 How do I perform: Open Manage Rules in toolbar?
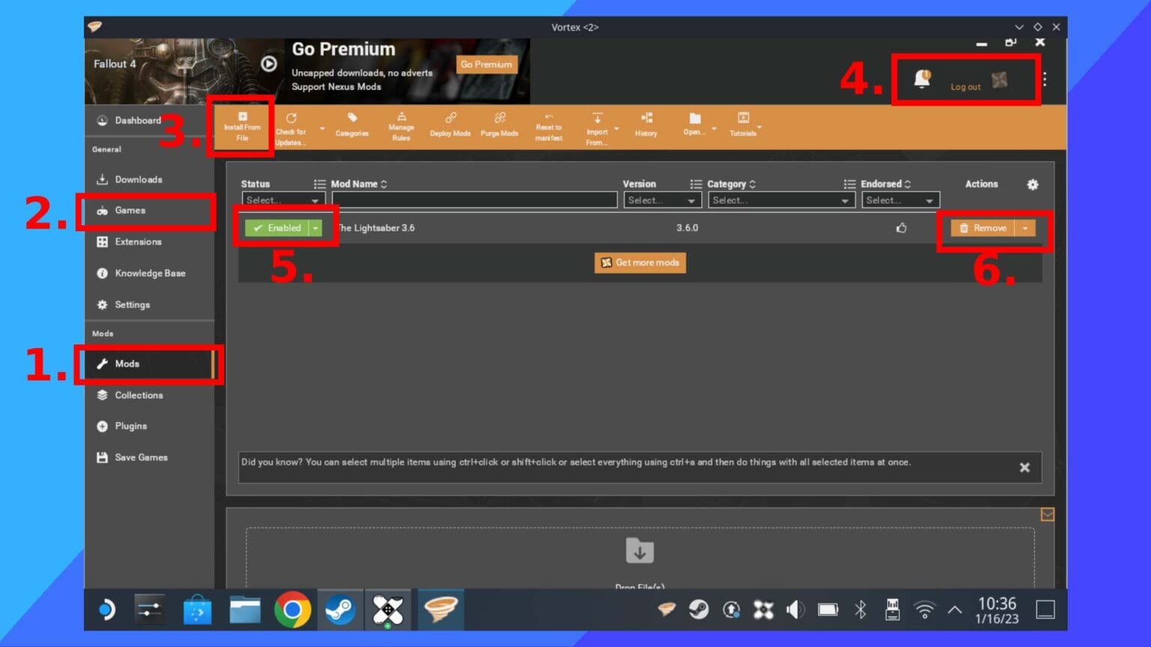401,127
